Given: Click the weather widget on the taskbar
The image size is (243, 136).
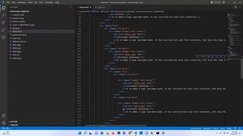Looking at the screenshot, I should tap(6, 133).
